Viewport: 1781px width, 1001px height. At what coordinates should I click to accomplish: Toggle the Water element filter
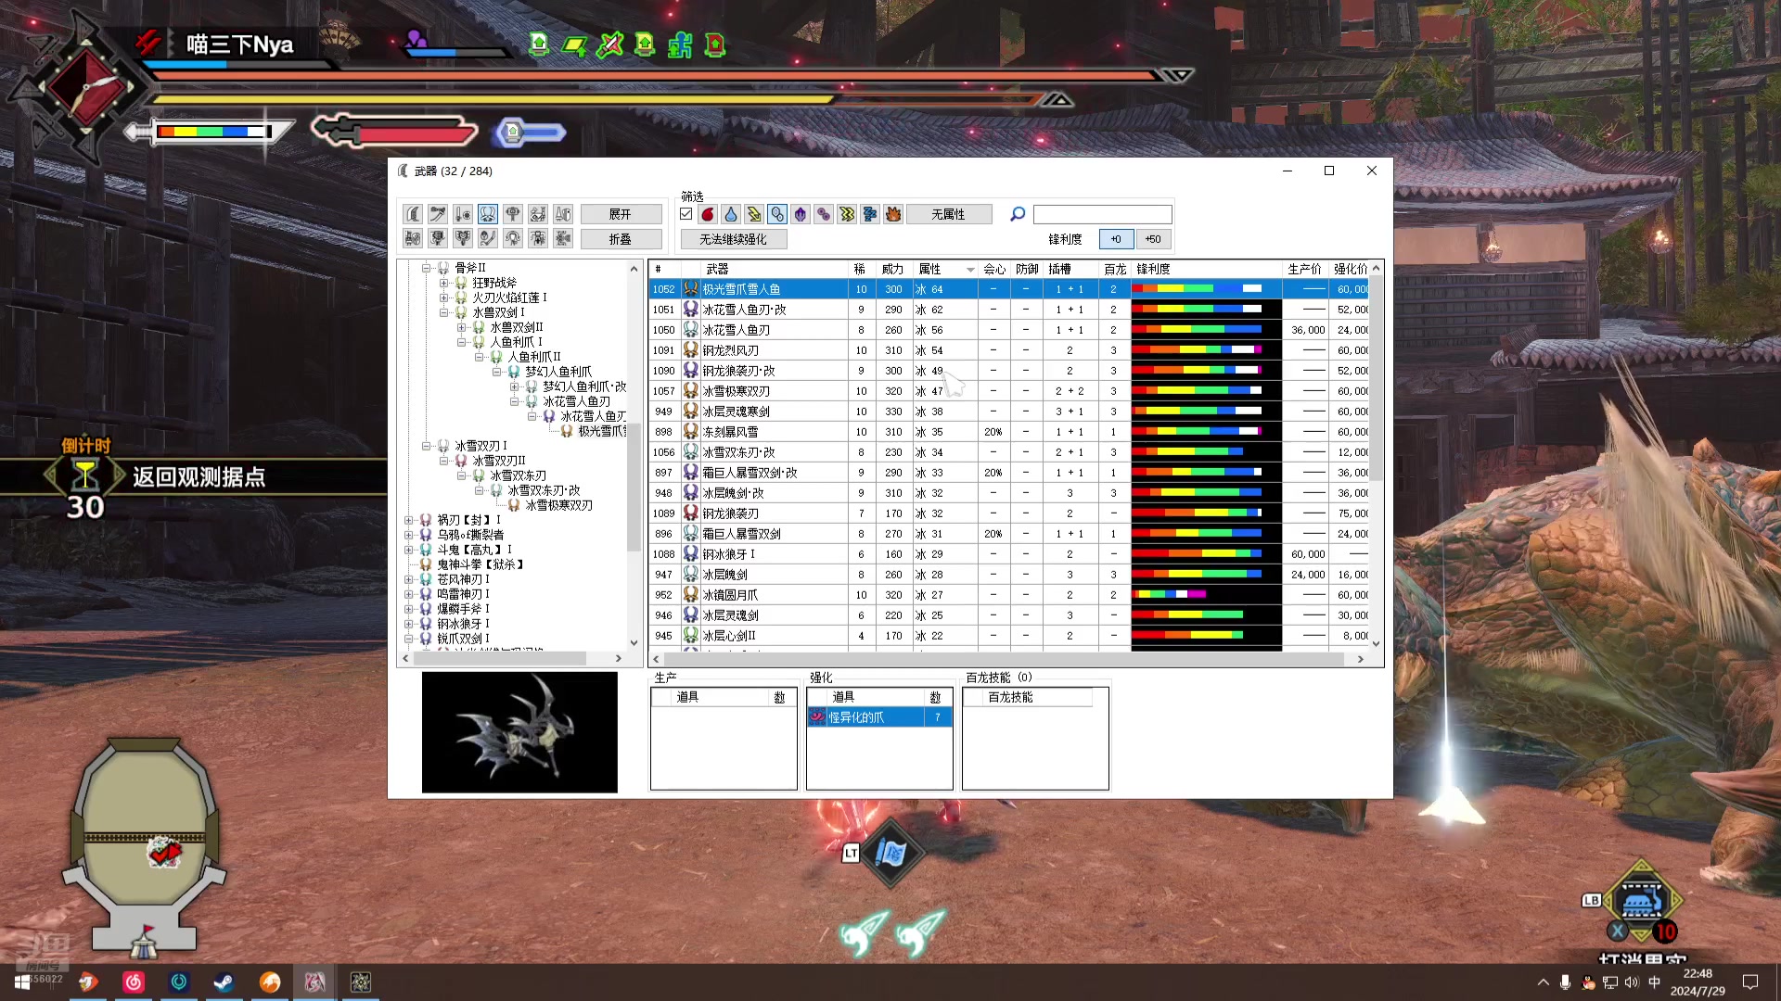pos(731,214)
